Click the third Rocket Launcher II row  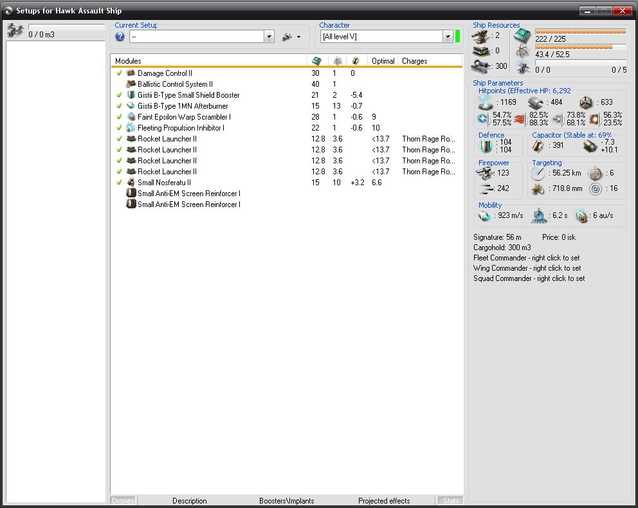coord(286,161)
